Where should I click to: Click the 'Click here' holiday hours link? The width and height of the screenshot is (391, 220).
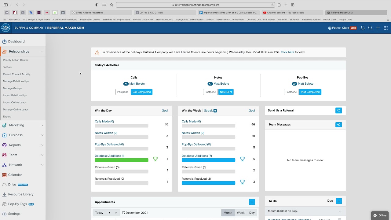(287, 52)
